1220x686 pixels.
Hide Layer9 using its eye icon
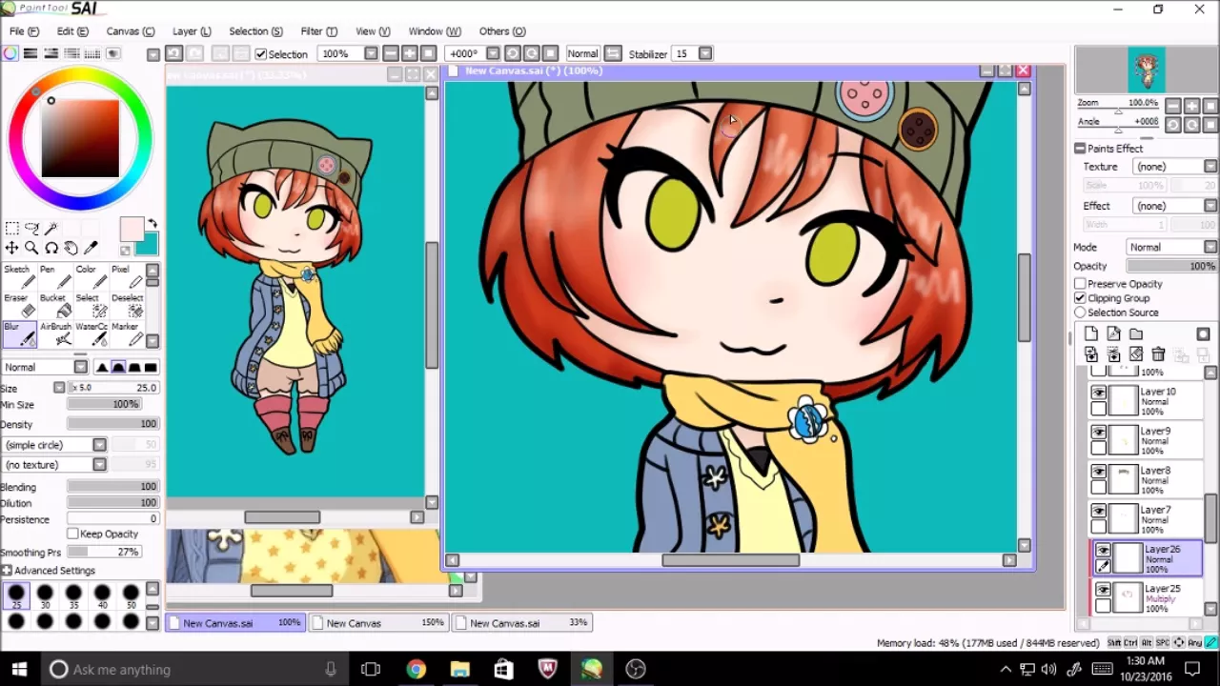tap(1099, 432)
